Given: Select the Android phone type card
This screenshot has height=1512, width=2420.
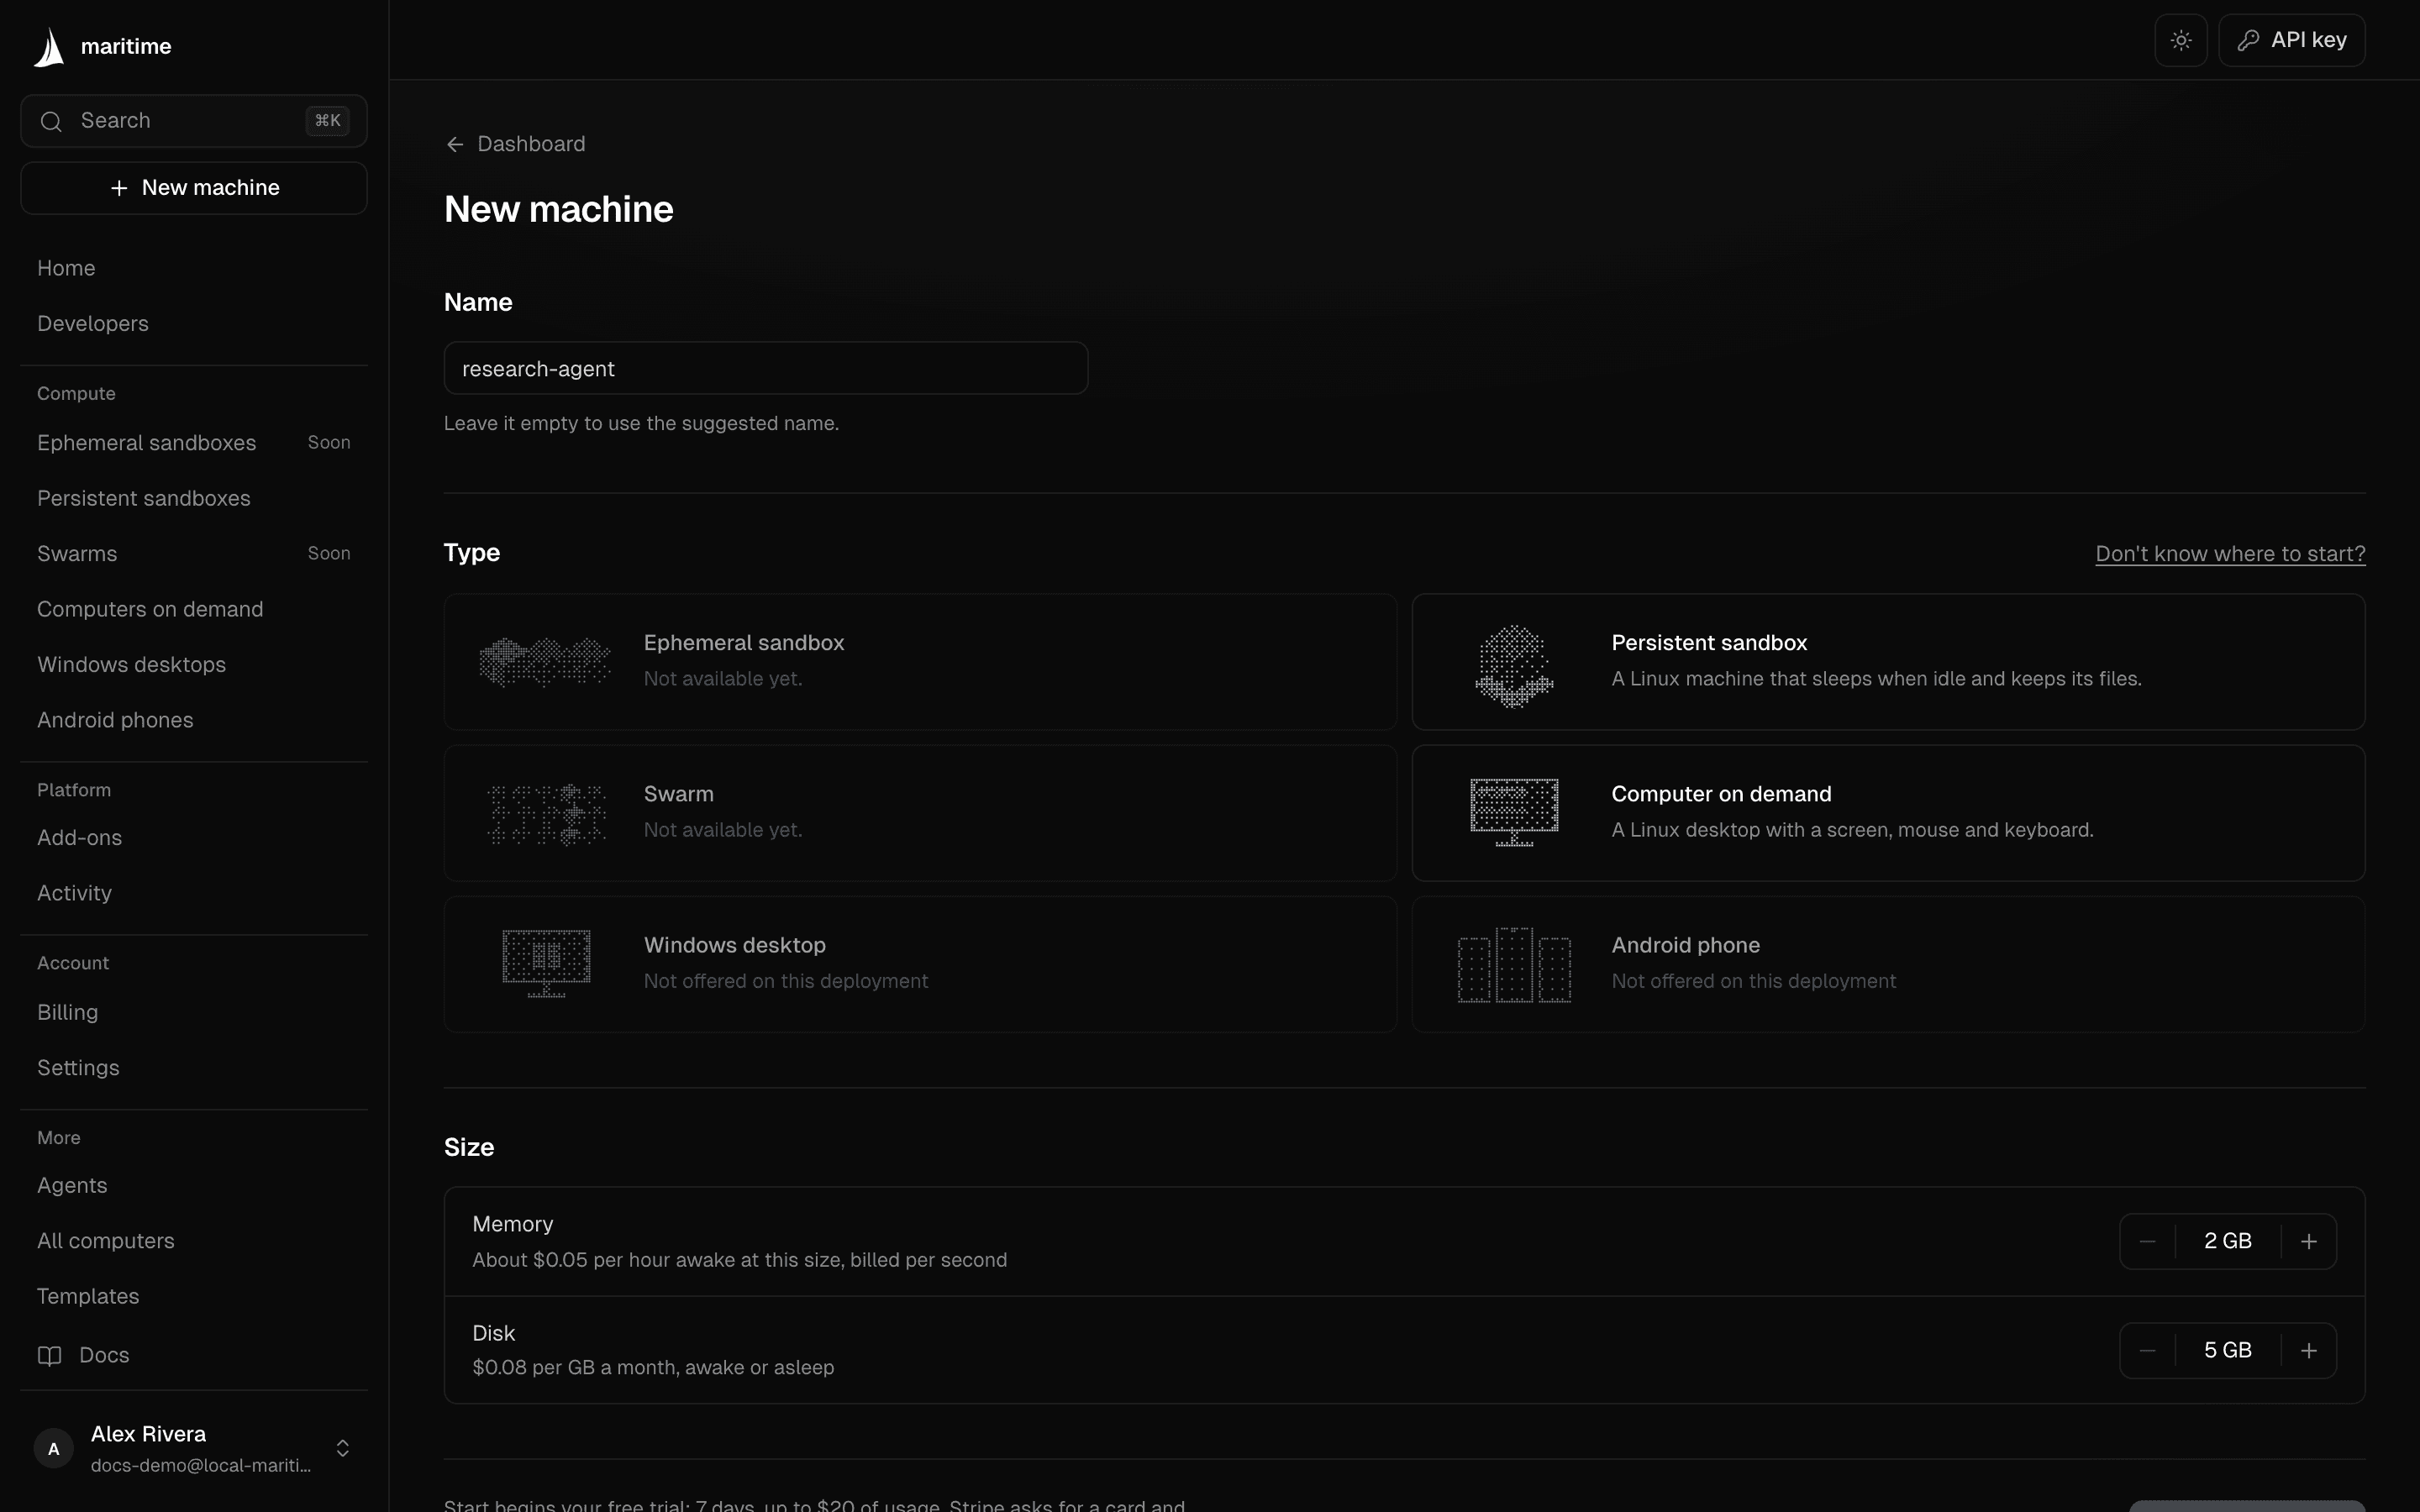Looking at the screenshot, I should pyautogui.click(x=1888, y=964).
